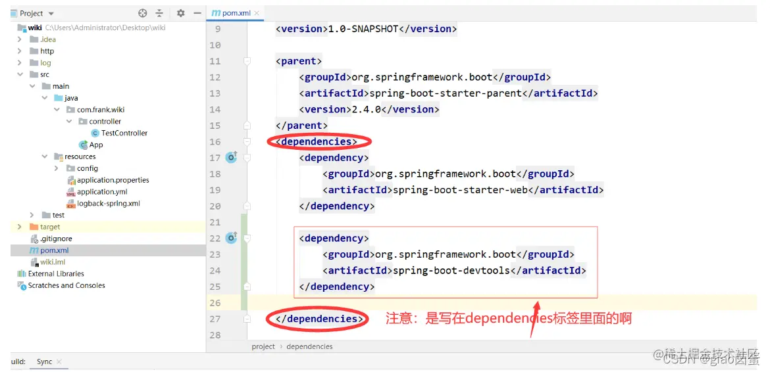Open Project panel settings gear

[181, 13]
